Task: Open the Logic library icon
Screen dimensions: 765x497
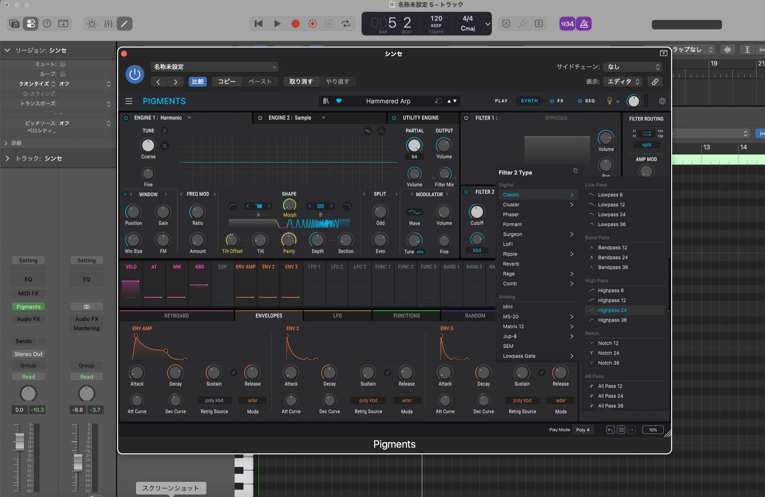Action: (14, 24)
